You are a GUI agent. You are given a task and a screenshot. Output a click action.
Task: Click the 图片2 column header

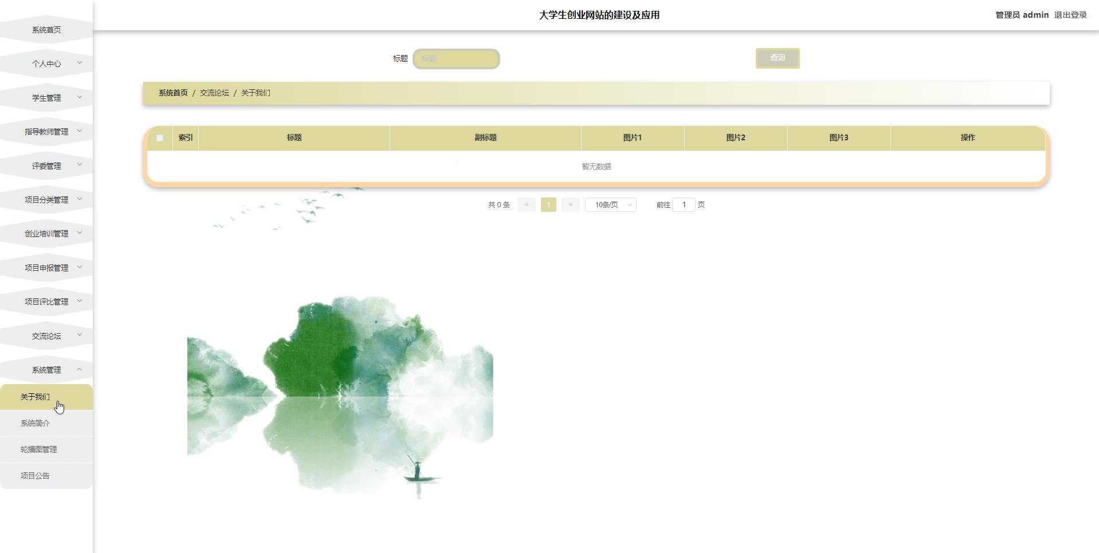(736, 137)
